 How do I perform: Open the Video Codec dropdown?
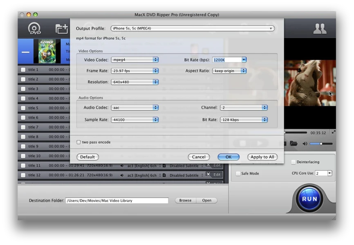tap(134, 60)
